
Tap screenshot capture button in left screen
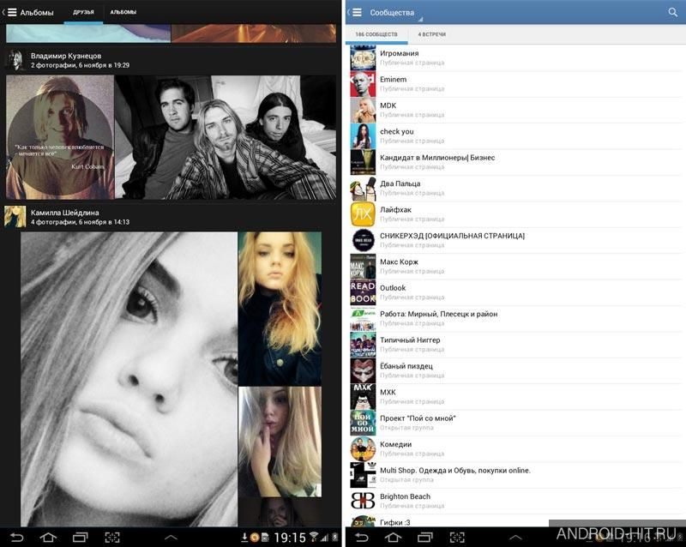112,538
